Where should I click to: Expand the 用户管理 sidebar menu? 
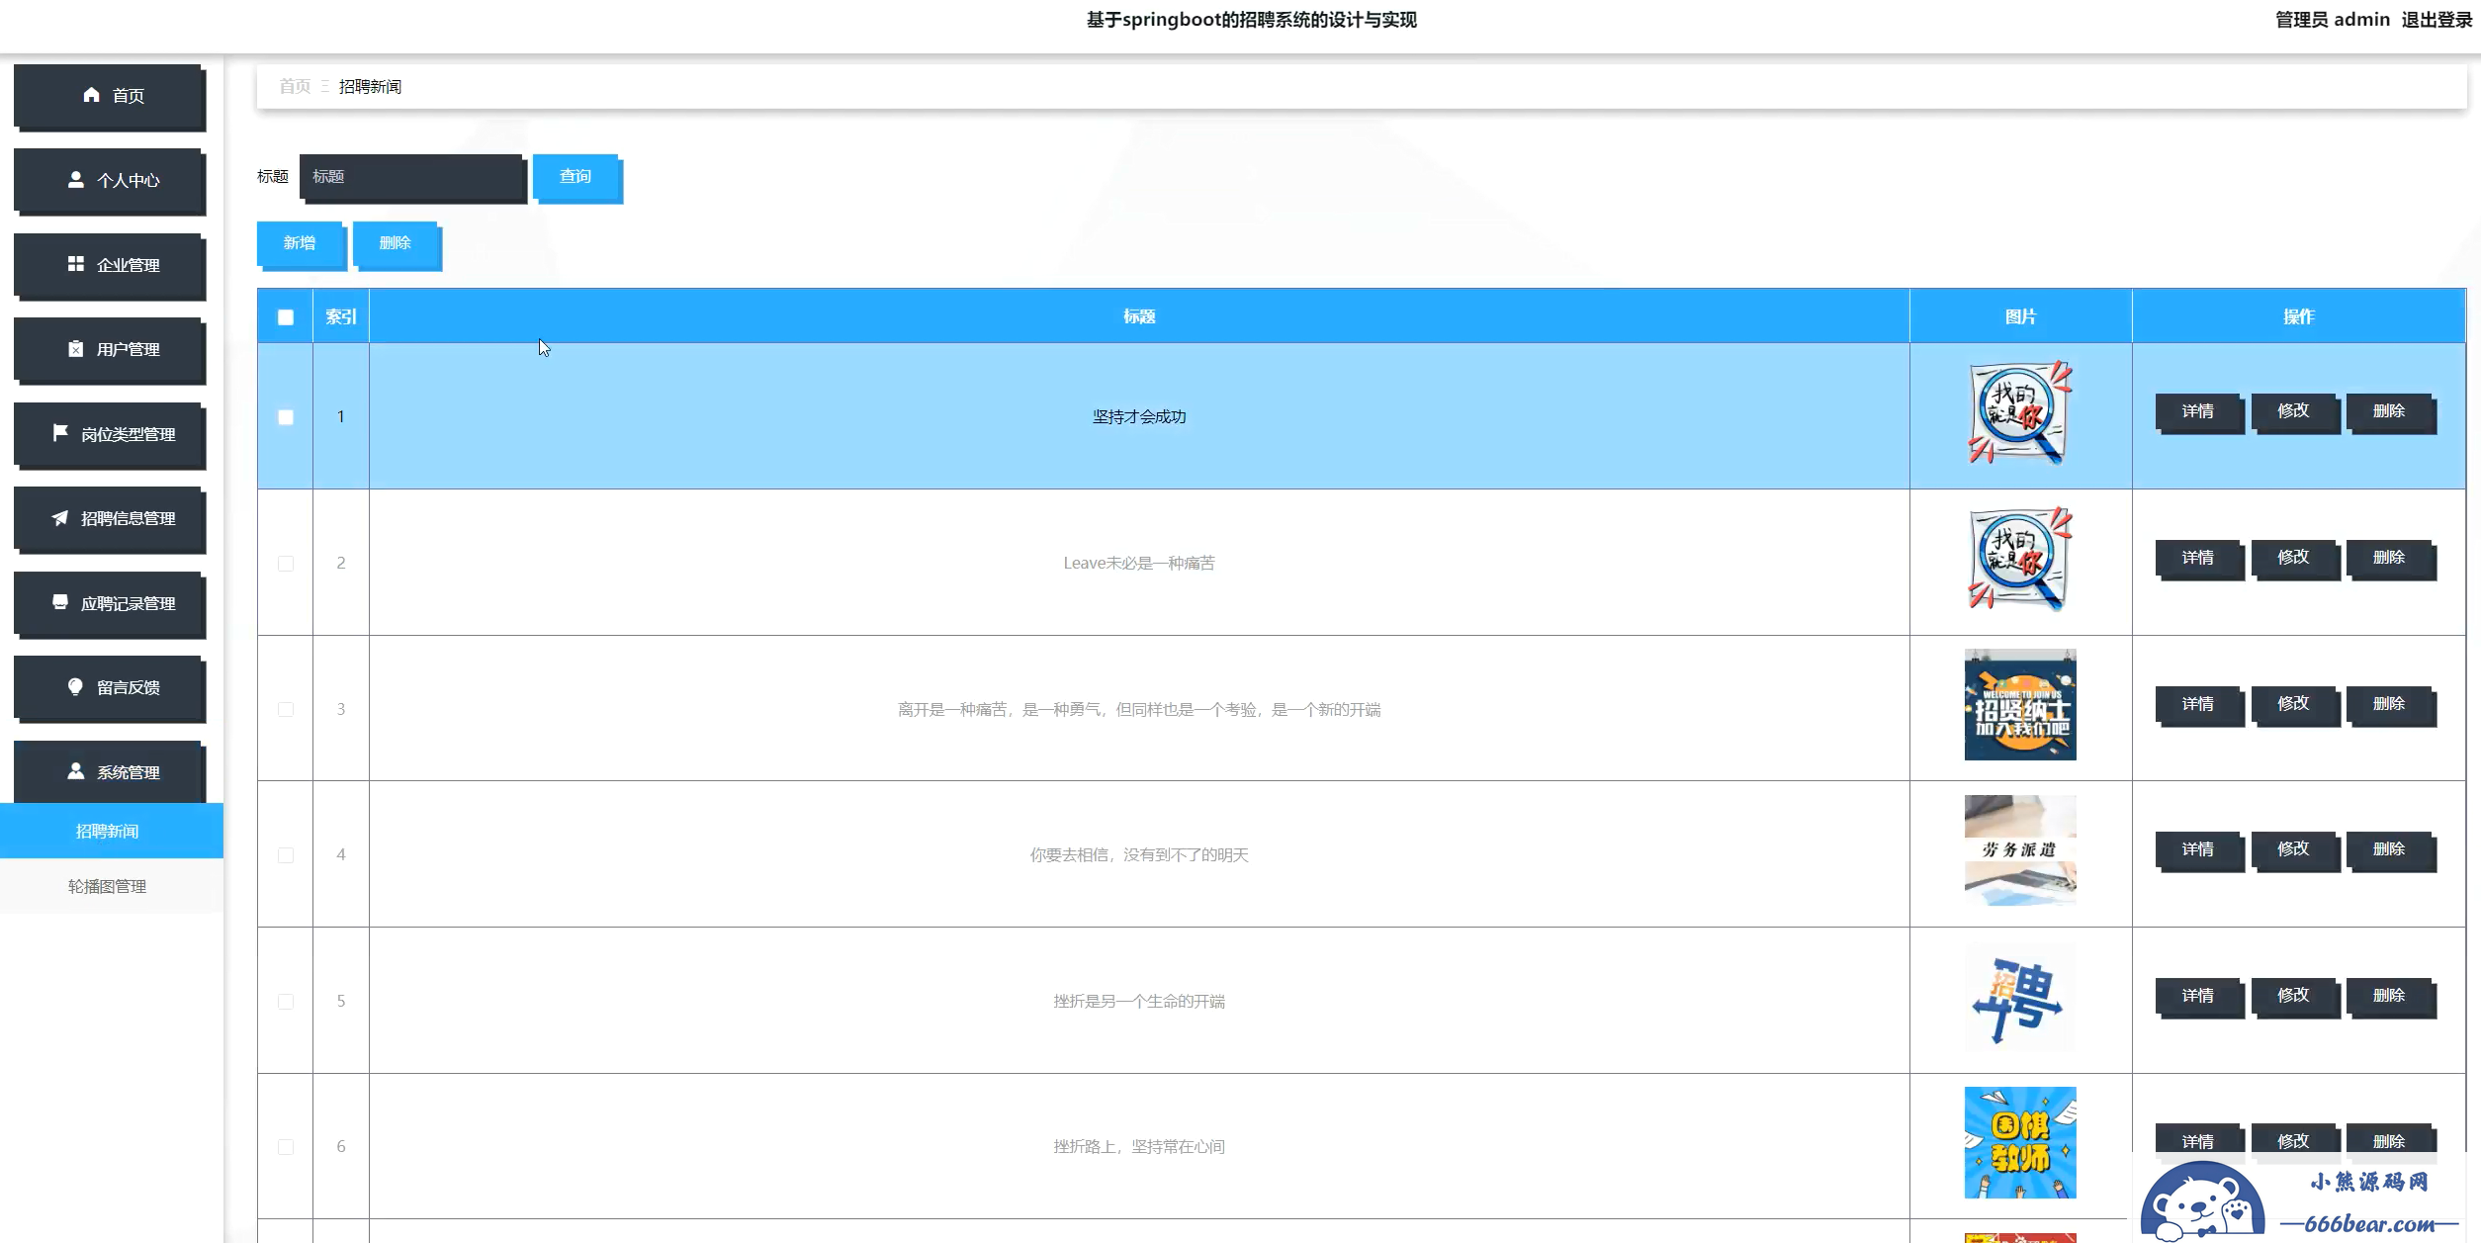(110, 350)
